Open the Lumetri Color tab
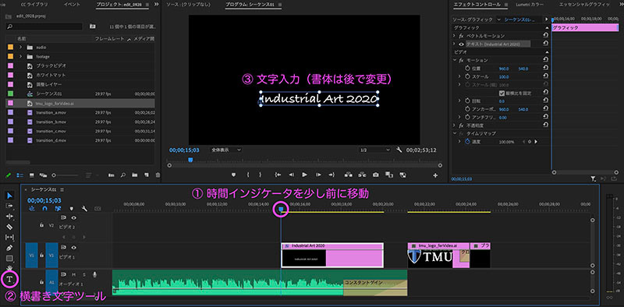The width and height of the screenshot is (624, 307). (x=530, y=5)
